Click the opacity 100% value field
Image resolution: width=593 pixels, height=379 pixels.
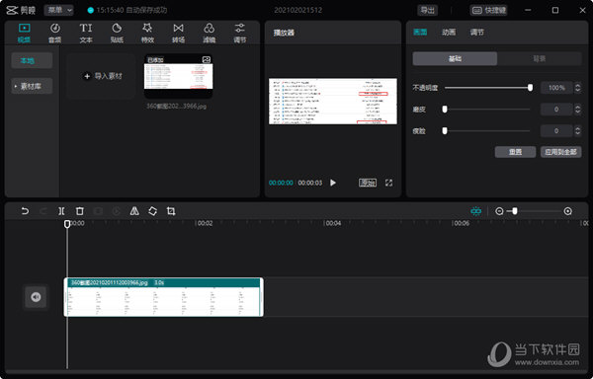point(556,88)
